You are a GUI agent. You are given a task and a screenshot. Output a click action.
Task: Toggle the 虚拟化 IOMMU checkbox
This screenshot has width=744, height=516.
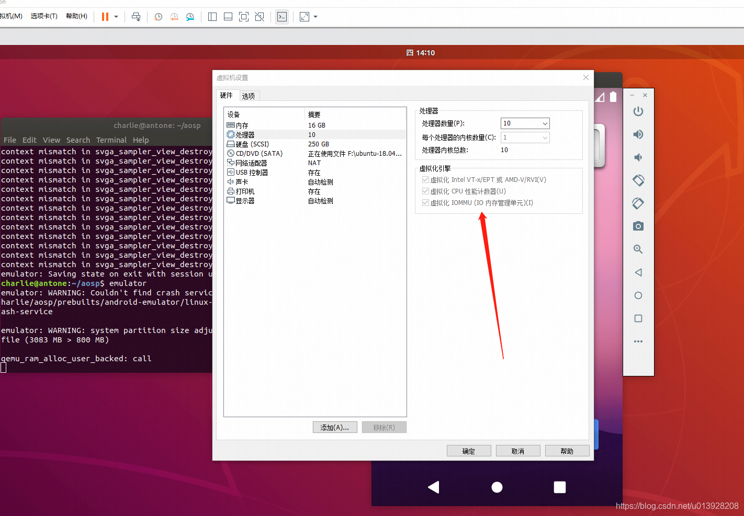coord(425,203)
